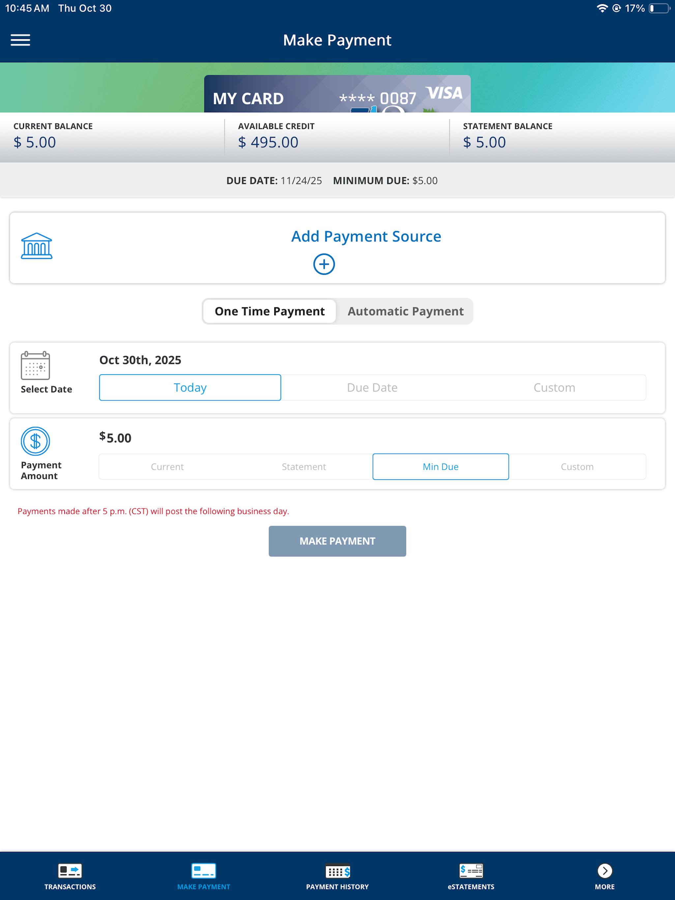Open Make Payment in the bottom bar

(204, 877)
